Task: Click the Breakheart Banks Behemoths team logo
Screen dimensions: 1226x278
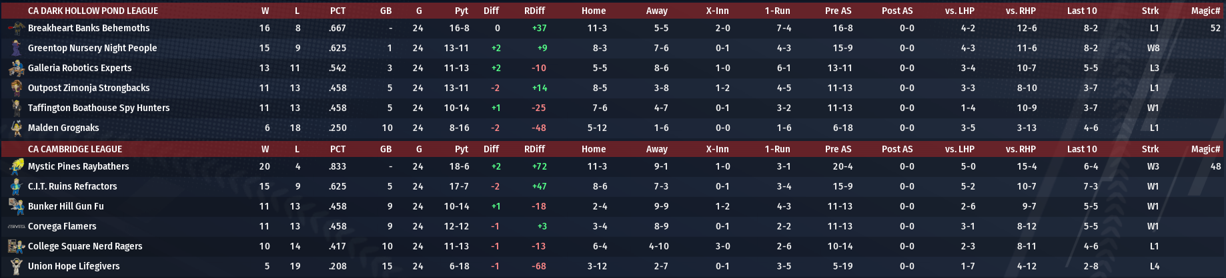Action: tap(16, 28)
